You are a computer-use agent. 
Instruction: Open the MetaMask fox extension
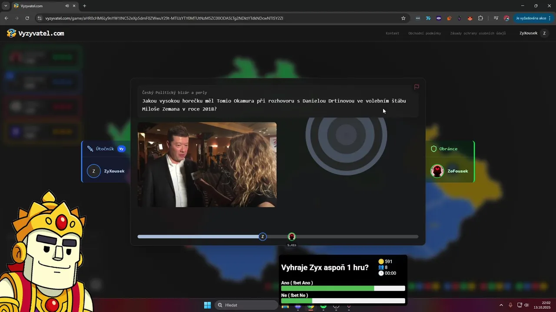coord(470,18)
